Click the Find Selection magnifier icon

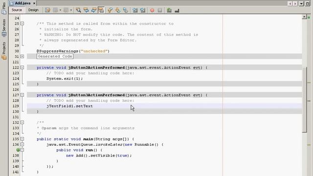78,10
